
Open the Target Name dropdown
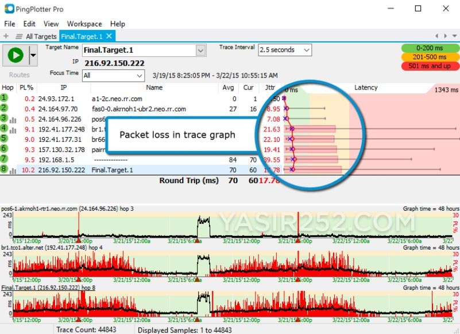(x=200, y=51)
